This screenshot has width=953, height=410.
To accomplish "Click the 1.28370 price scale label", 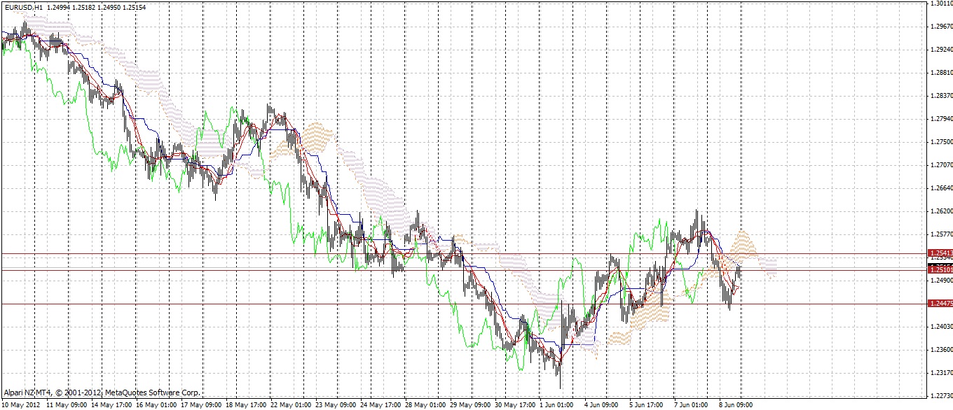I will pyautogui.click(x=940, y=96).
